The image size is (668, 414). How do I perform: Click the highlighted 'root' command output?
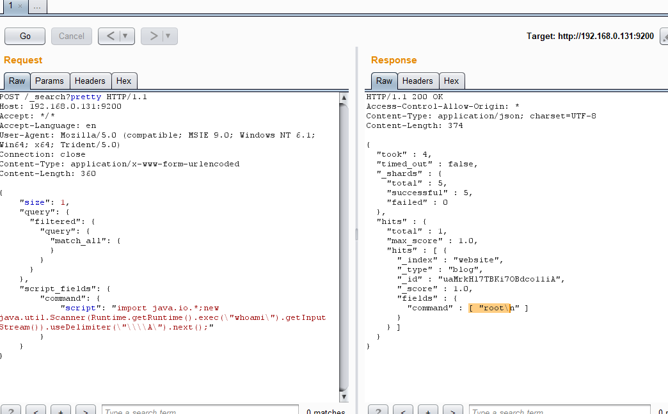tap(489, 308)
